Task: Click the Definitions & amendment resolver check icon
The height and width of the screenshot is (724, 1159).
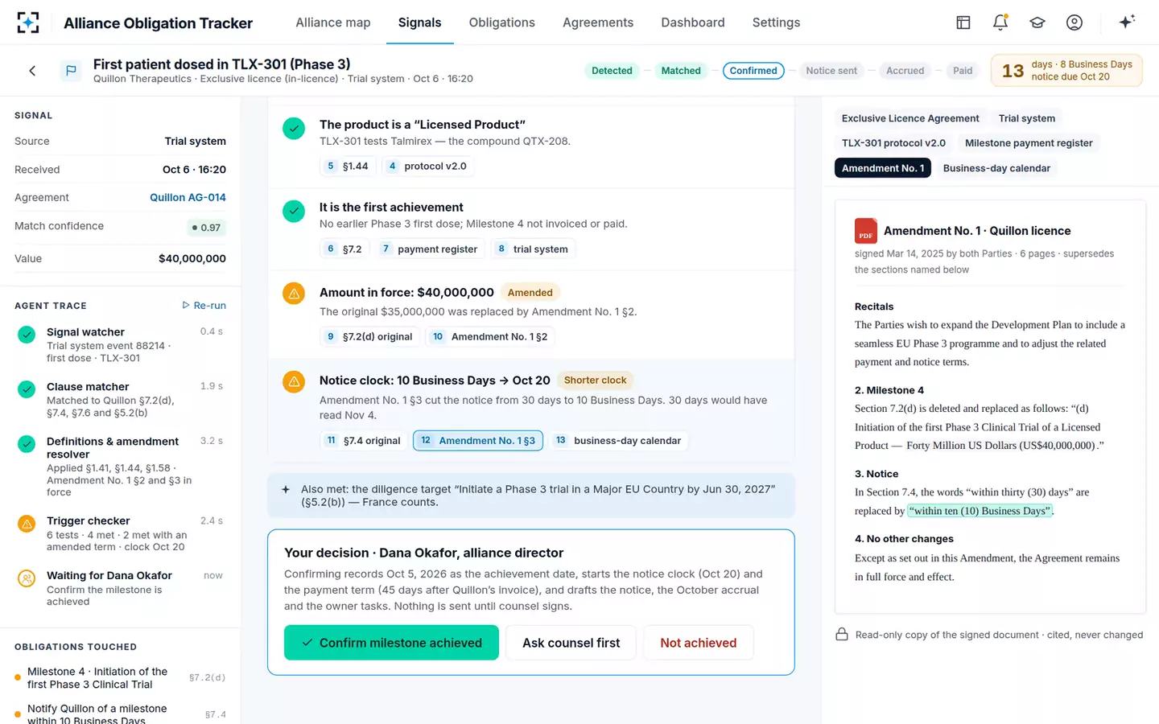Action: [27, 443]
